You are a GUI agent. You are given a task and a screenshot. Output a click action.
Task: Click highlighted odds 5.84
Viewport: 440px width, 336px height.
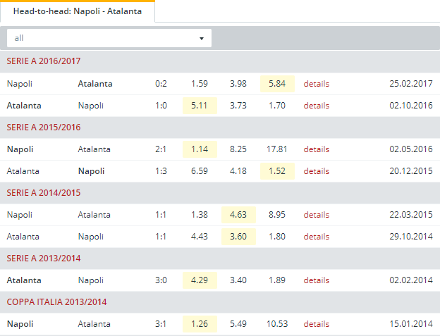click(277, 84)
